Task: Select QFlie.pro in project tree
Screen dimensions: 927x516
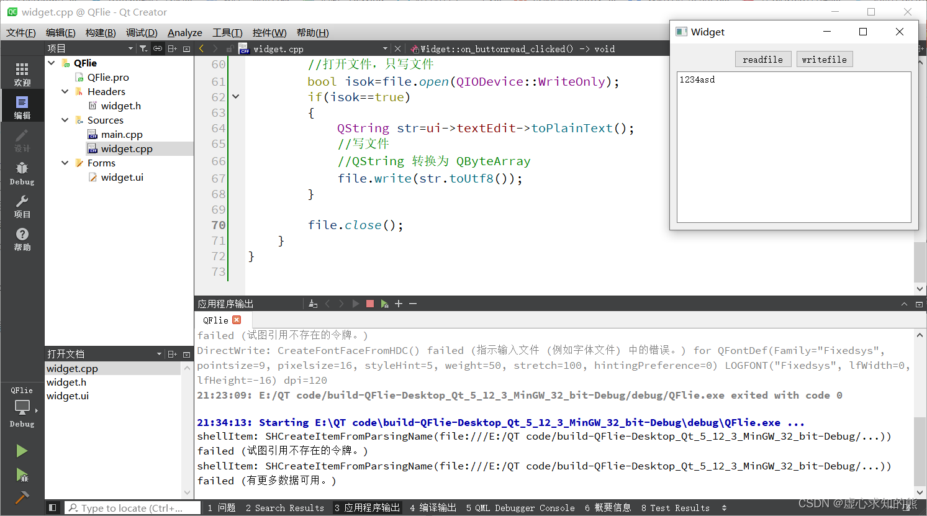Action: point(108,77)
